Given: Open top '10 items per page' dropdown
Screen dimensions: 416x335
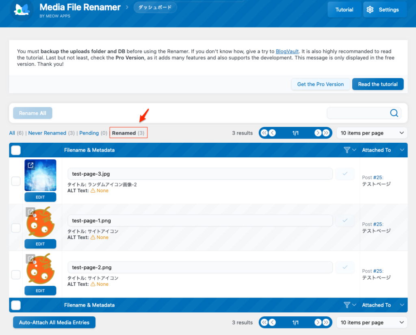Looking at the screenshot, I should (x=372, y=133).
